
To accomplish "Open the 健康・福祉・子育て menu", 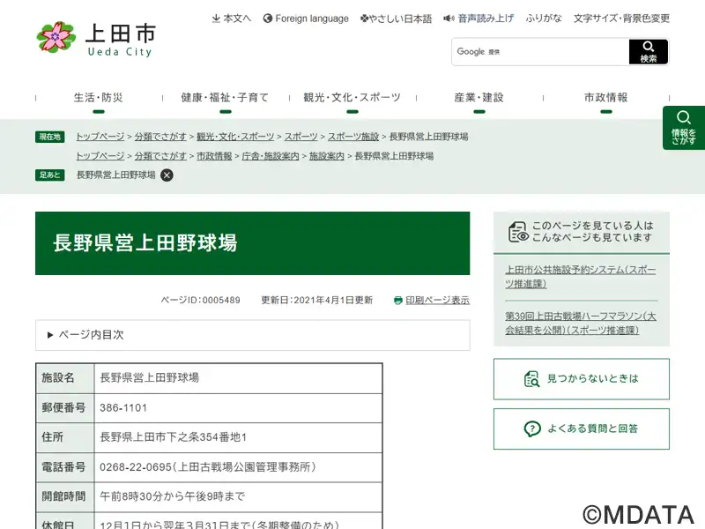I will (x=225, y=98).
